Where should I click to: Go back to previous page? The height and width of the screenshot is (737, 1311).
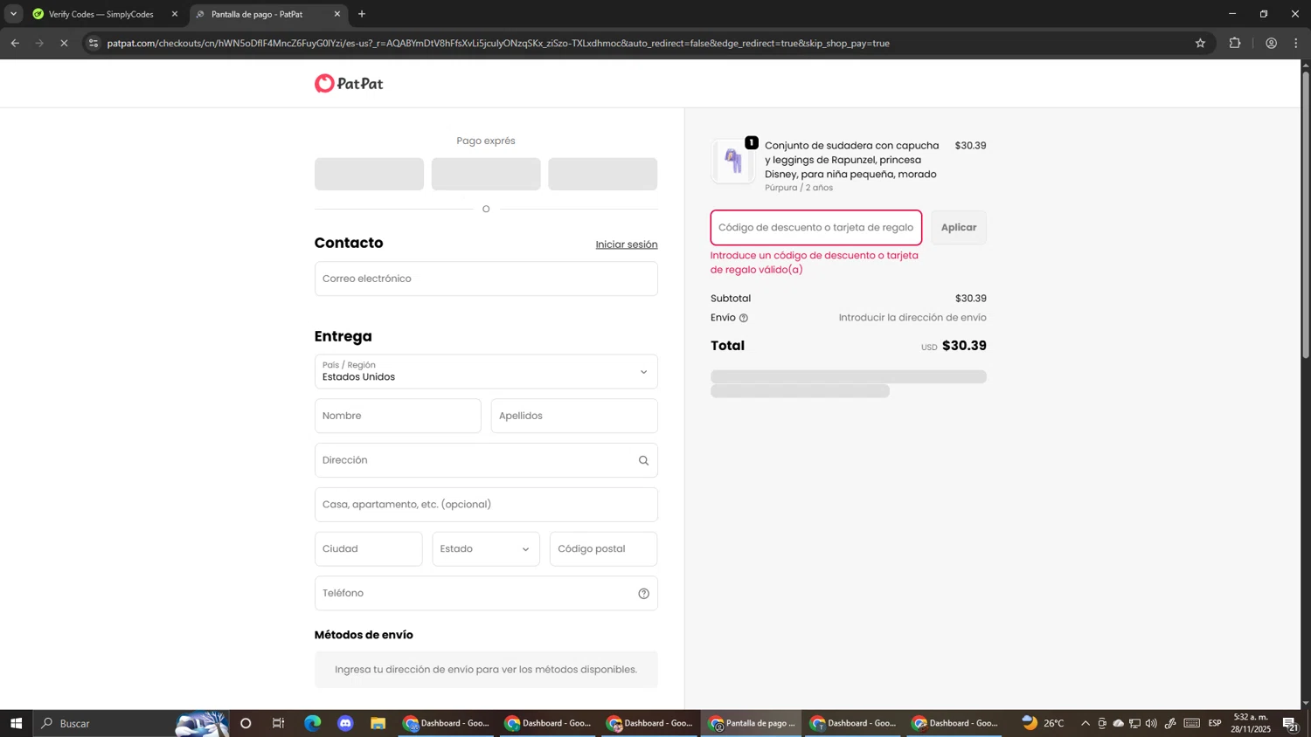pos(15,43)
